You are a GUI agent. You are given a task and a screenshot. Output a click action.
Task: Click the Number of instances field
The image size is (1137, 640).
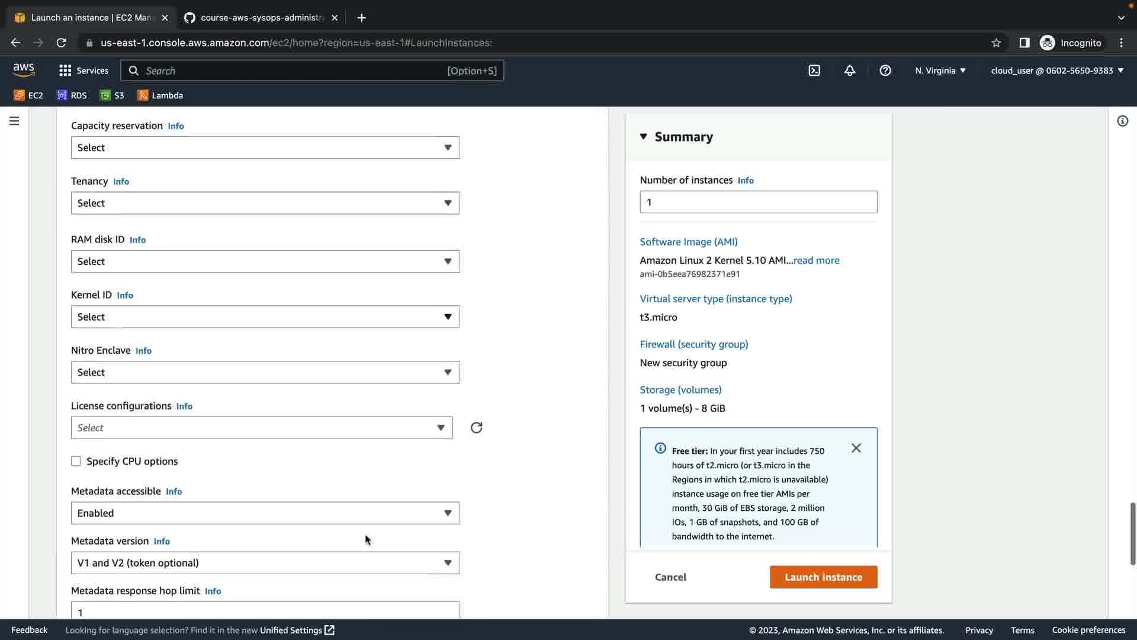tap(758, 202)
